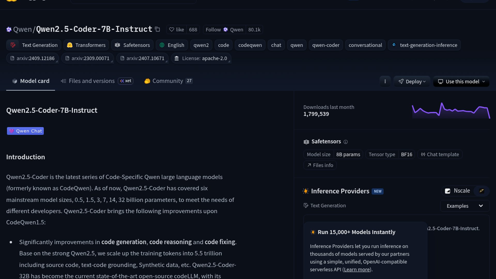Click the downloads trend chart
Screen dimensions: 496x279
(451, 111)
